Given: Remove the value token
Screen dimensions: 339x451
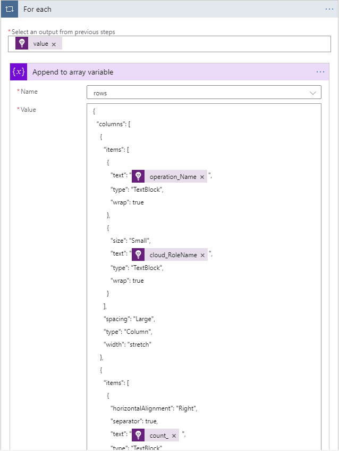Looking at the screenshot, I should pyautogui.click(x=54, y=44).
